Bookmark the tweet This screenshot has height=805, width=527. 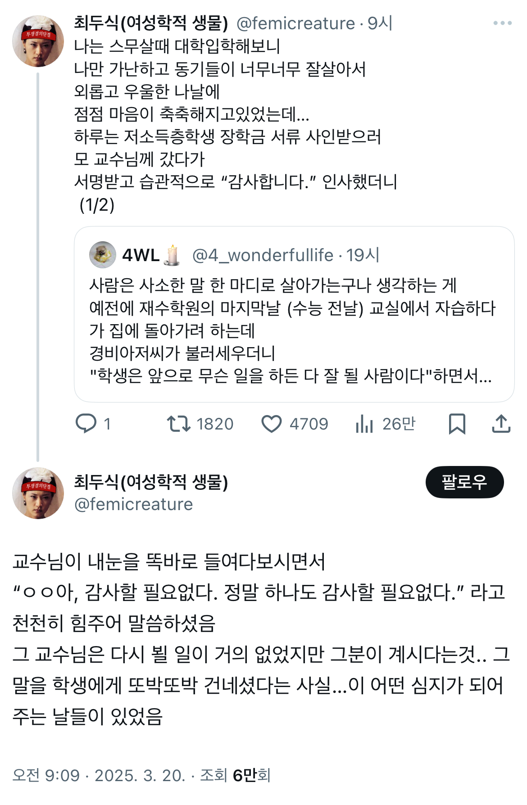(457, 424)
